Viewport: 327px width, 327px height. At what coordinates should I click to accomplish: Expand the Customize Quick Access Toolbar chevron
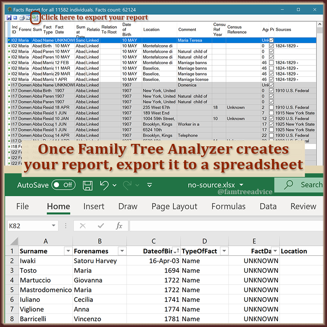pos(150,185)
